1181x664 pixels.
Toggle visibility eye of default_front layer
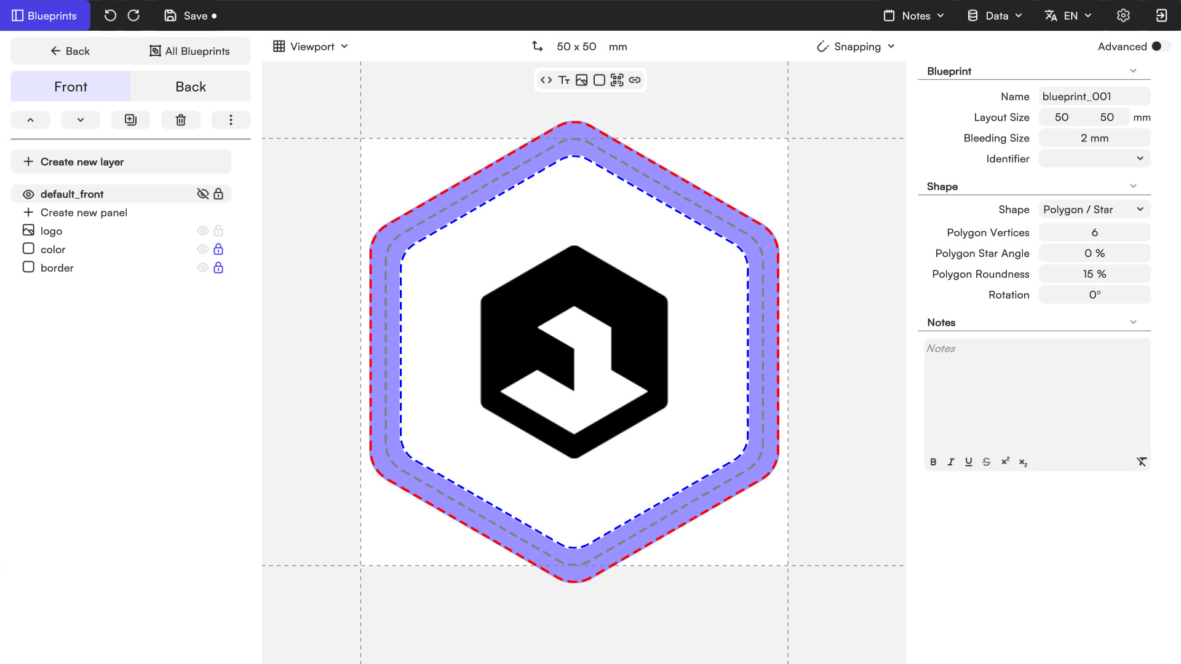point(28,194)
